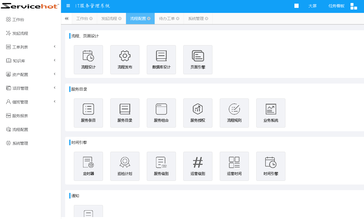Open the 流程设计 icon tile
The image size is (364, 219).
click(x=88, y=59)
